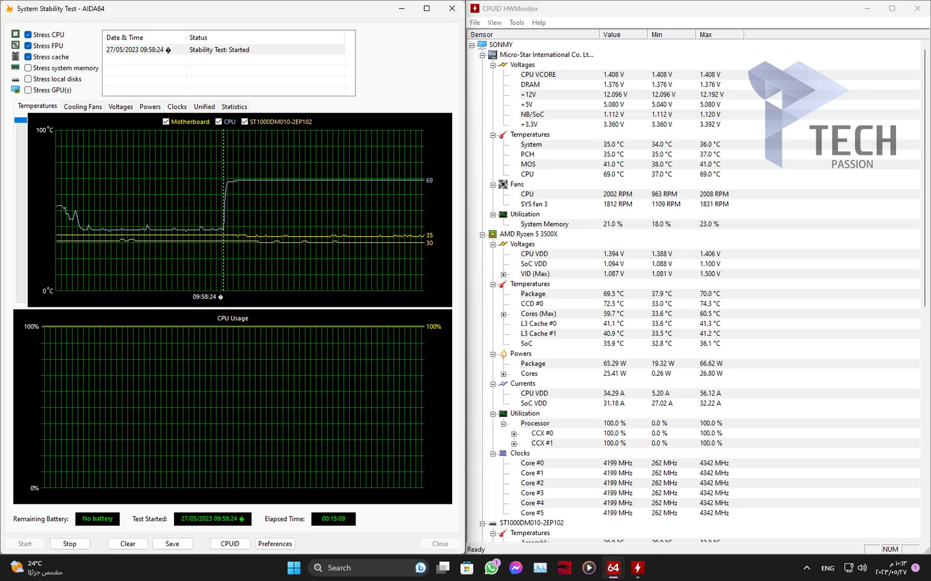Open the volume control in the system tray

click(x=862, y=568)
